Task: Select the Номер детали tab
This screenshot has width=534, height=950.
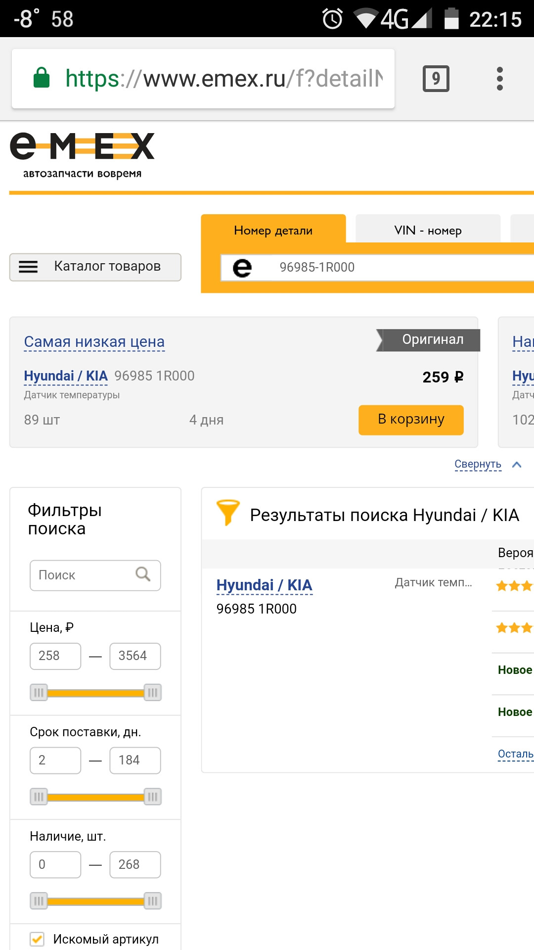Action: [x=273, y=230]
